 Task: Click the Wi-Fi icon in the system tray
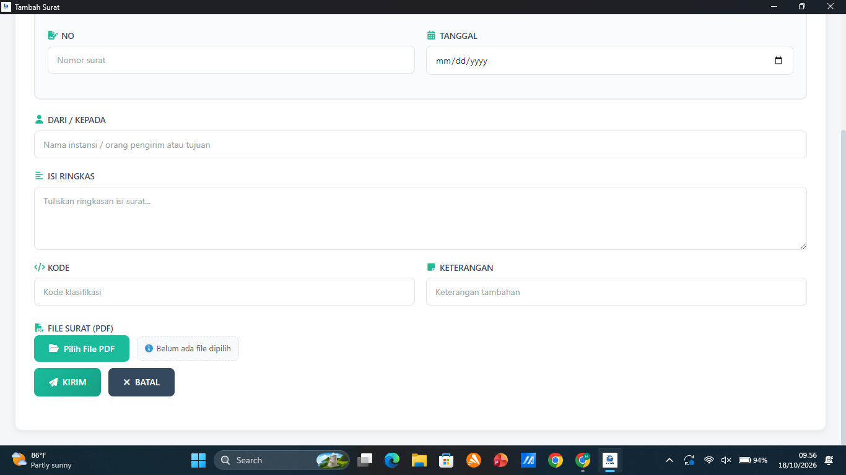coord(709,460)
